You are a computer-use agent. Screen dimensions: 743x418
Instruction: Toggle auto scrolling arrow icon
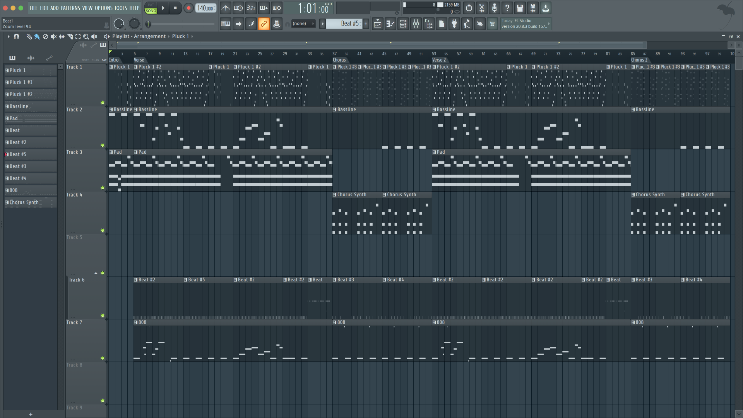pyautogui.click(x=238, y=24)
